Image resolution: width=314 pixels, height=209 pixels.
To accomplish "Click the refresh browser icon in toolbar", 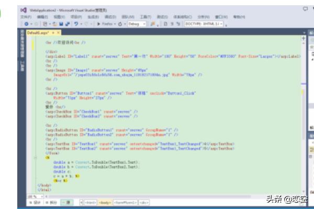I will [119, 24].
